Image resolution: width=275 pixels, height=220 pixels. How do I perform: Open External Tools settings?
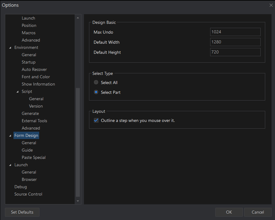(x=34, y=121)
